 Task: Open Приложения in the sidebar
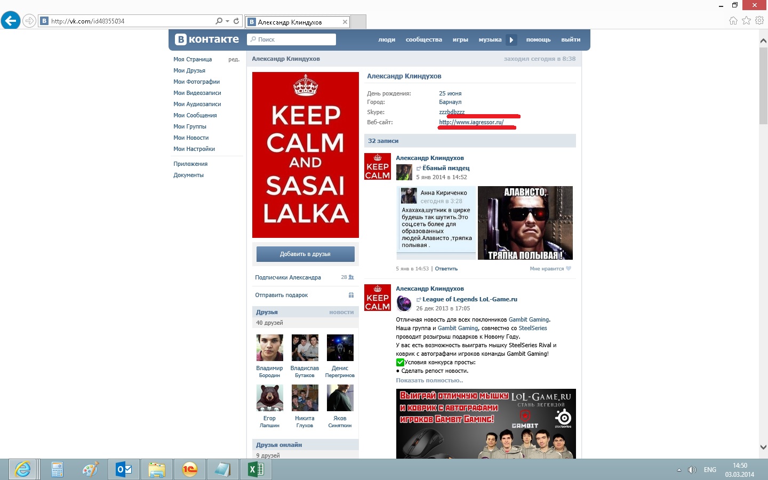tap(190, 164)
